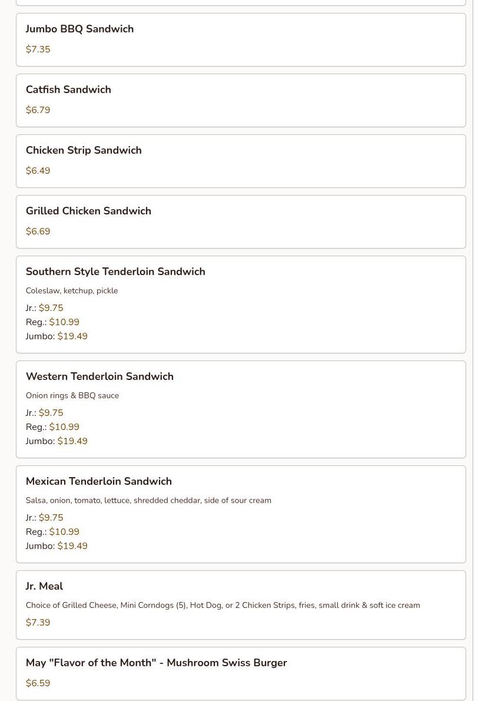Open the Mushroom Swiss Burger monthly special
485x701 pixels.
pyautogui.click(x=156, y=663)
